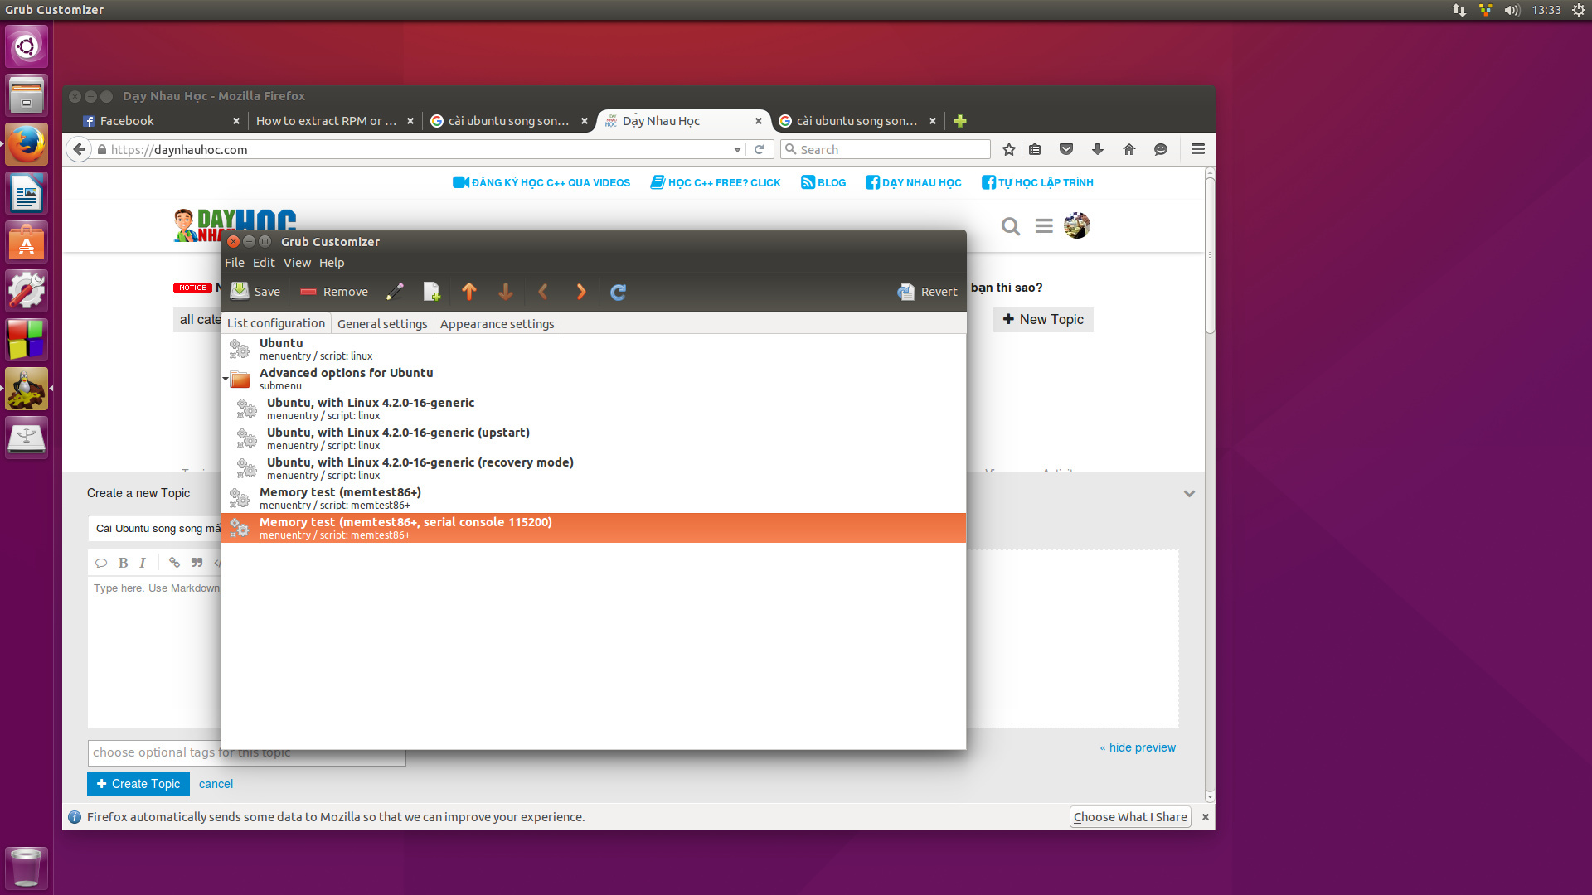Click the Firefox Search box
The height and width of the screenshot is (895, 1592).
(885, 149)
